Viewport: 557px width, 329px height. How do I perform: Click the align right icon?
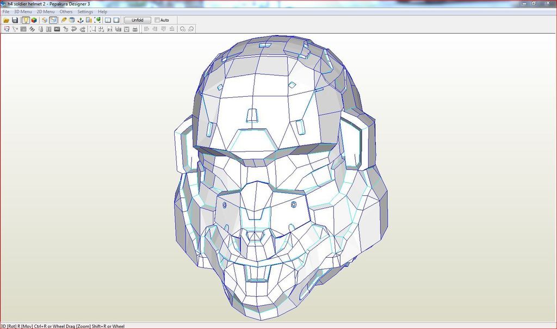coord(155,29)
